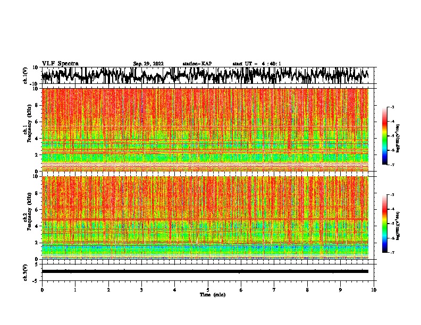421x325 pixels.
Task: Click the 'station=KAP' label
Action: 197,64
